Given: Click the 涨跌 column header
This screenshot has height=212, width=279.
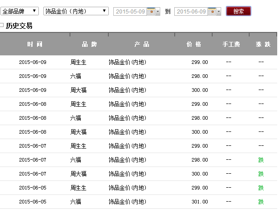Looking at the screenshot, I should [263, 44].
